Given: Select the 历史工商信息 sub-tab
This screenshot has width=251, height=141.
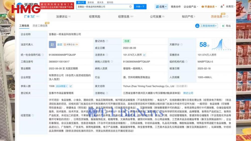Looking at the screenshot, I should click(x=40, y=26).
